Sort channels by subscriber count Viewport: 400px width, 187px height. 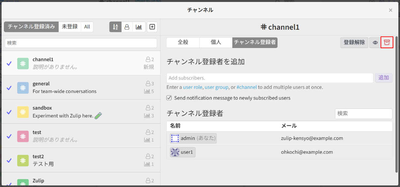(127, 27)
